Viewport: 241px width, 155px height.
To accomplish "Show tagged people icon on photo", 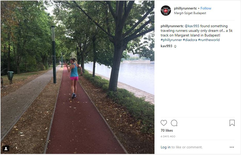I will coord(6,148).
